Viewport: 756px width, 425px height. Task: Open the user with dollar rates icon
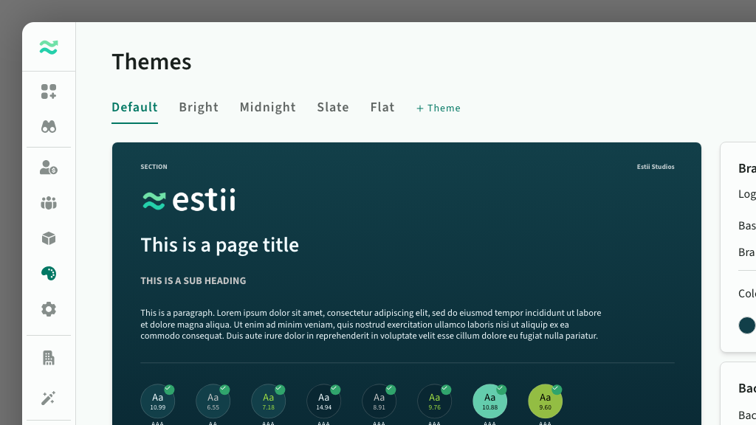click(49, 167)
